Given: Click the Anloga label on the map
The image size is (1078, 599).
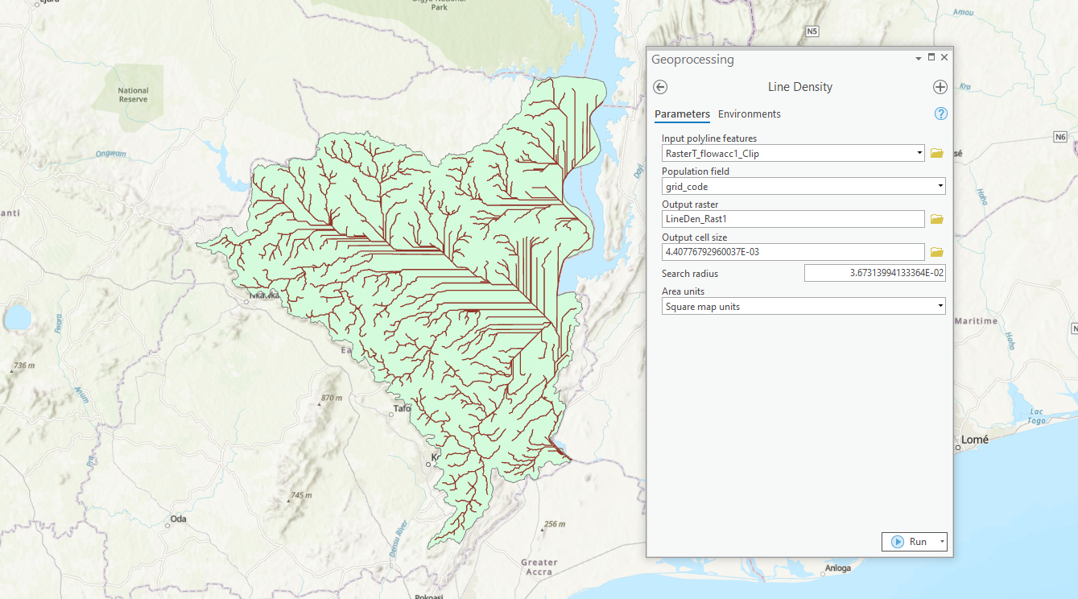Looking at the screenshot, I should pyautogui.click(x=838, y=568).
